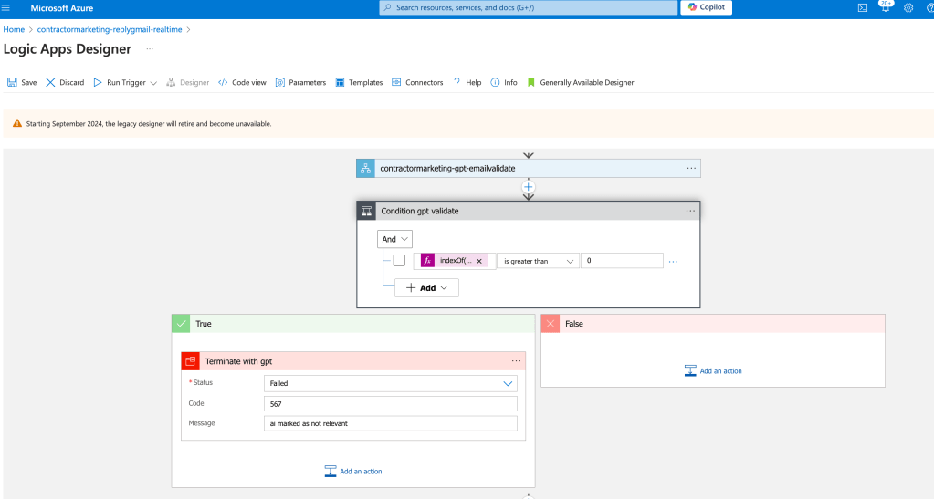Click Run Trigger
The height and width of the screenshot is (499, 934).
pyautogui.click(x=120, y=82)
